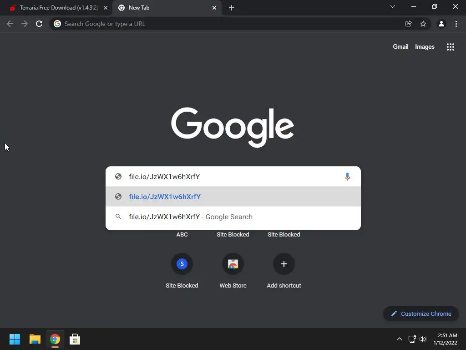The image size is (466, 350).
Task: Click the globe icon in search box
Action: 118,176
